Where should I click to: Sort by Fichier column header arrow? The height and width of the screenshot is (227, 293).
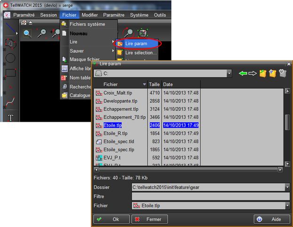point(144,85)
